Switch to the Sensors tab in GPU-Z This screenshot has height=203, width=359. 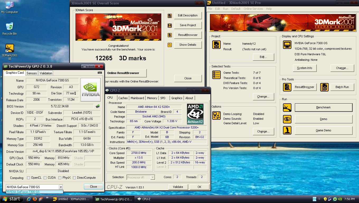click(32, 73)
